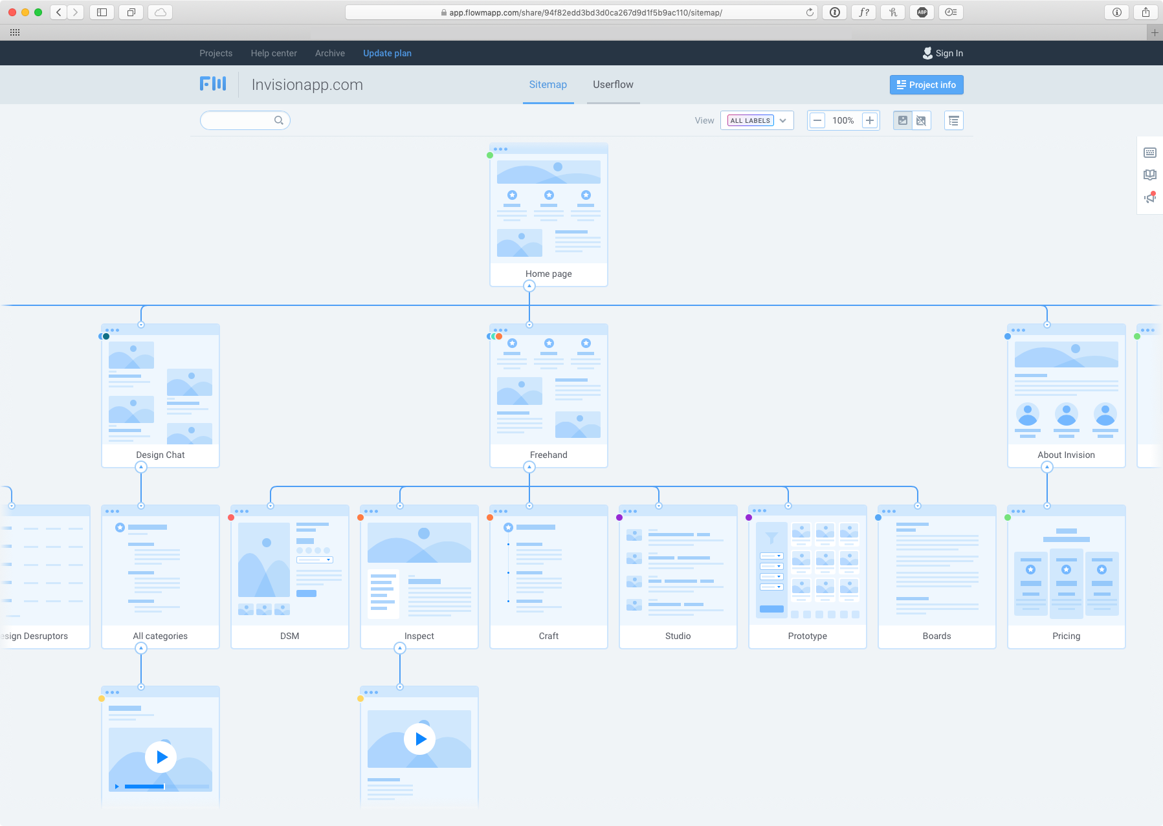Open the ALL LABELS view dropdown

pyautogui.click(x=757, y=120)
